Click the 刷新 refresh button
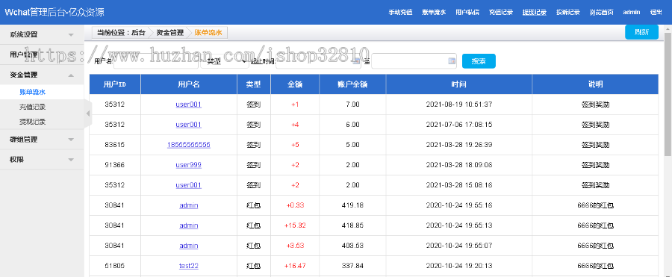This screenshot has height=277, width=672. click(641, 32)
